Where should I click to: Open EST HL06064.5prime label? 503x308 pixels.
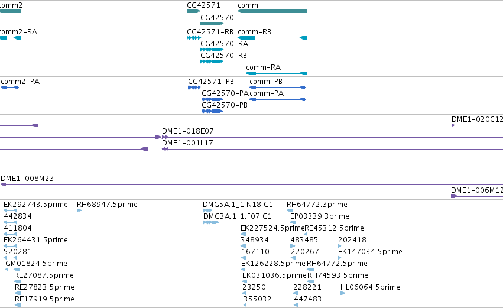click(370, 287)
